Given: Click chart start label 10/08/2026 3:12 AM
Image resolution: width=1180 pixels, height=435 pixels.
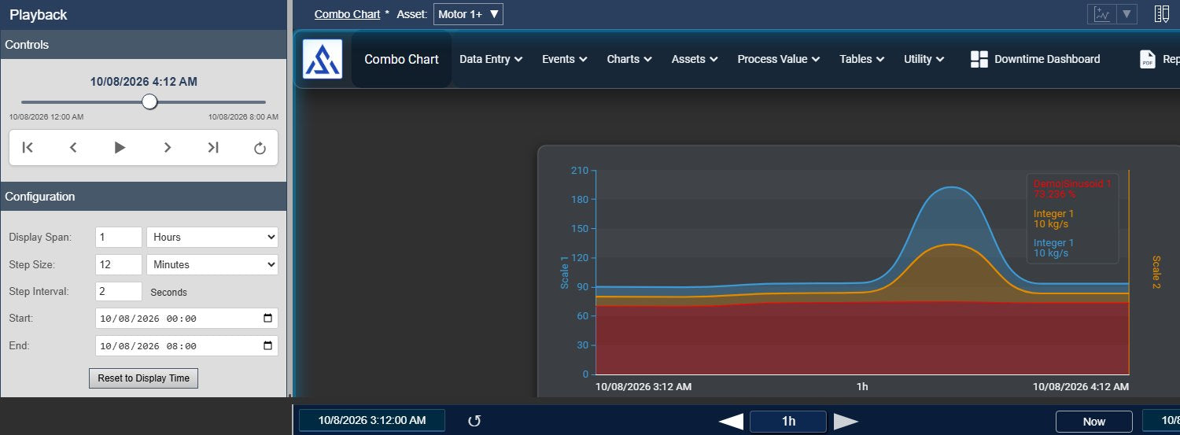Looking at the screenshot, I should 643,387.
